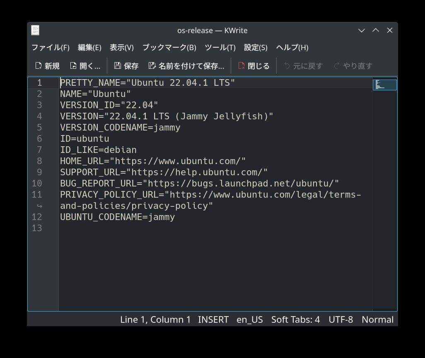Toggle Soft Tabs: 4 setting in status bar
Screen dimensions: 425x358
point(295,319)
